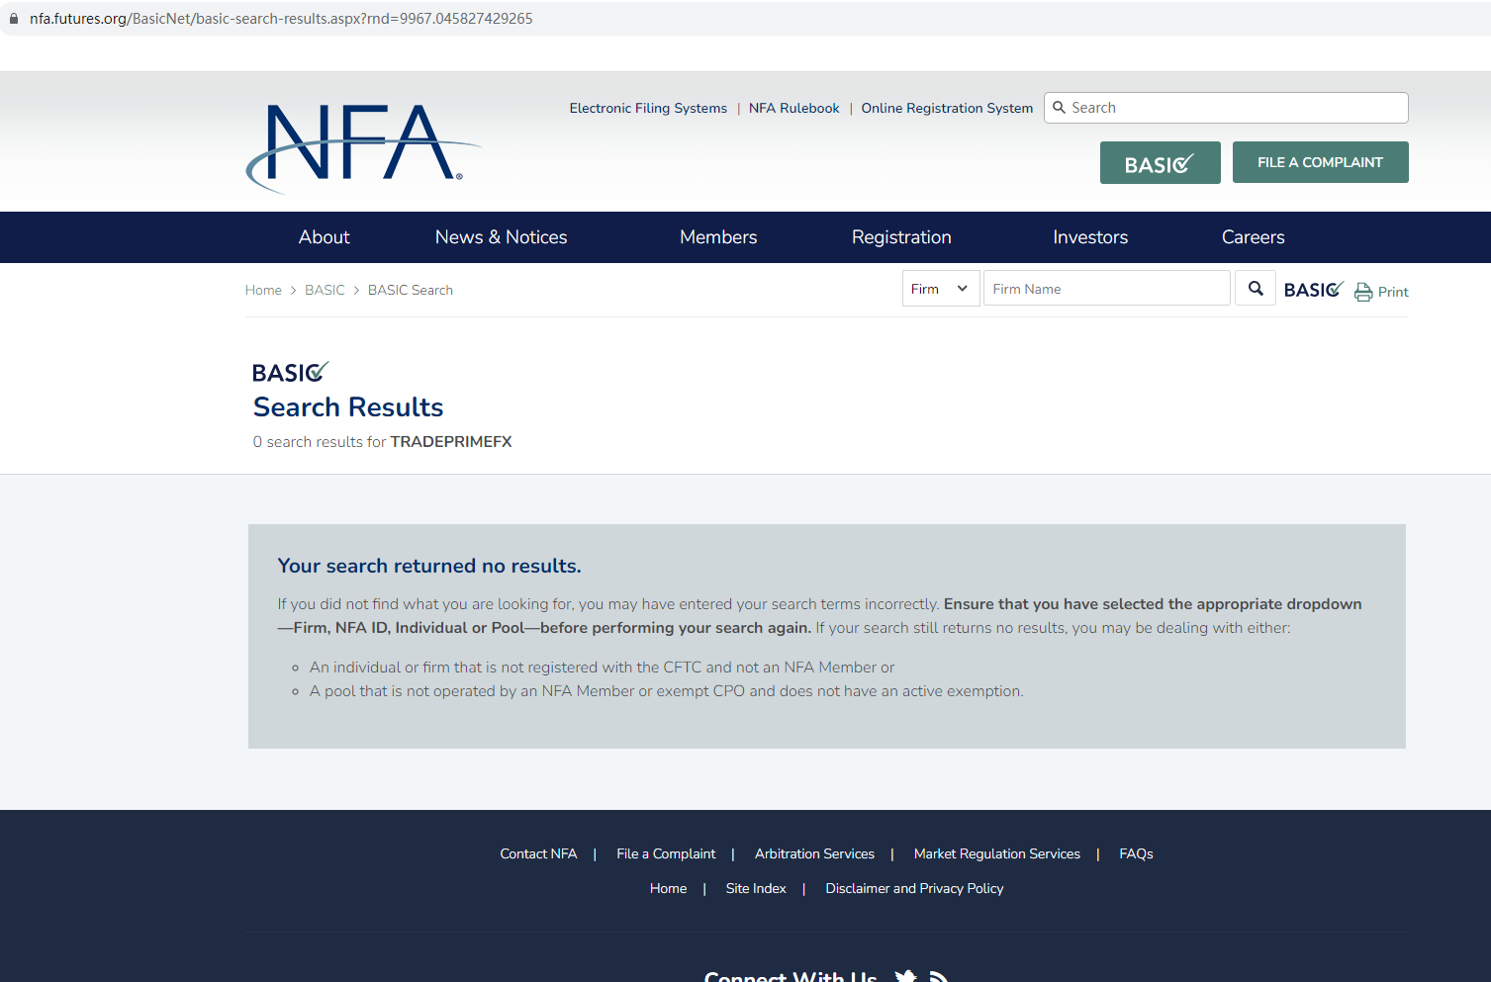Open Contact NFA footer link

538,854
